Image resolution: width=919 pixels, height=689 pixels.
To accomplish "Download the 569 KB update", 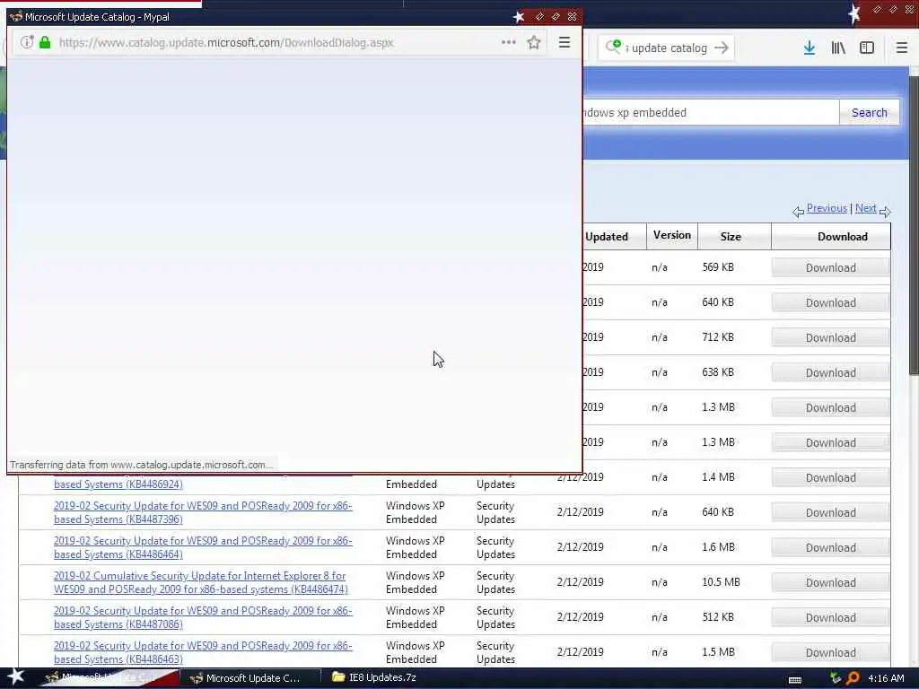I will point(830,267).
